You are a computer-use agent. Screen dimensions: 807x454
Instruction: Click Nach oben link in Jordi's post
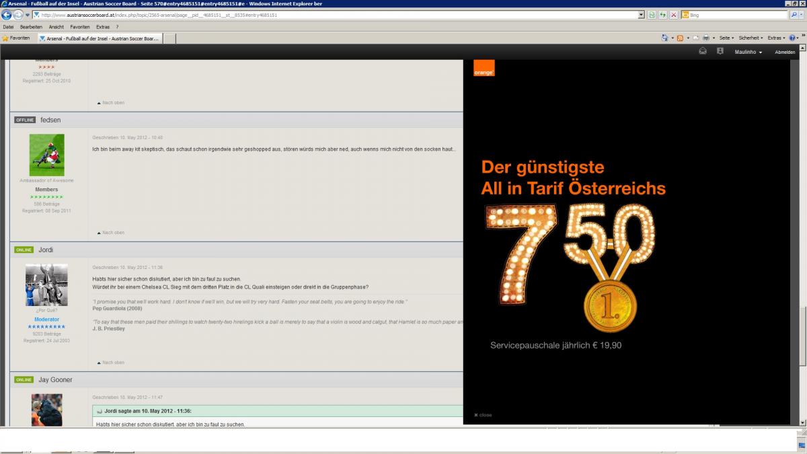111,363
